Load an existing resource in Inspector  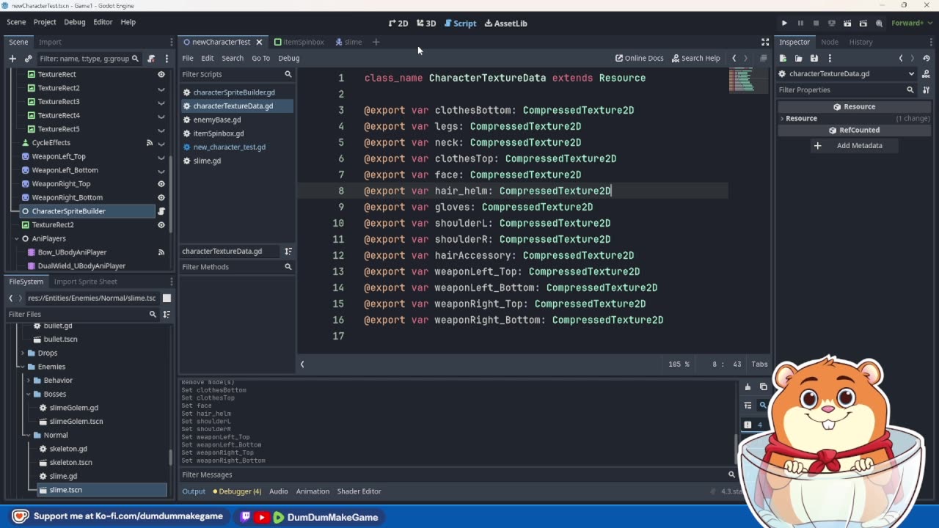click(x=798, y=59)
